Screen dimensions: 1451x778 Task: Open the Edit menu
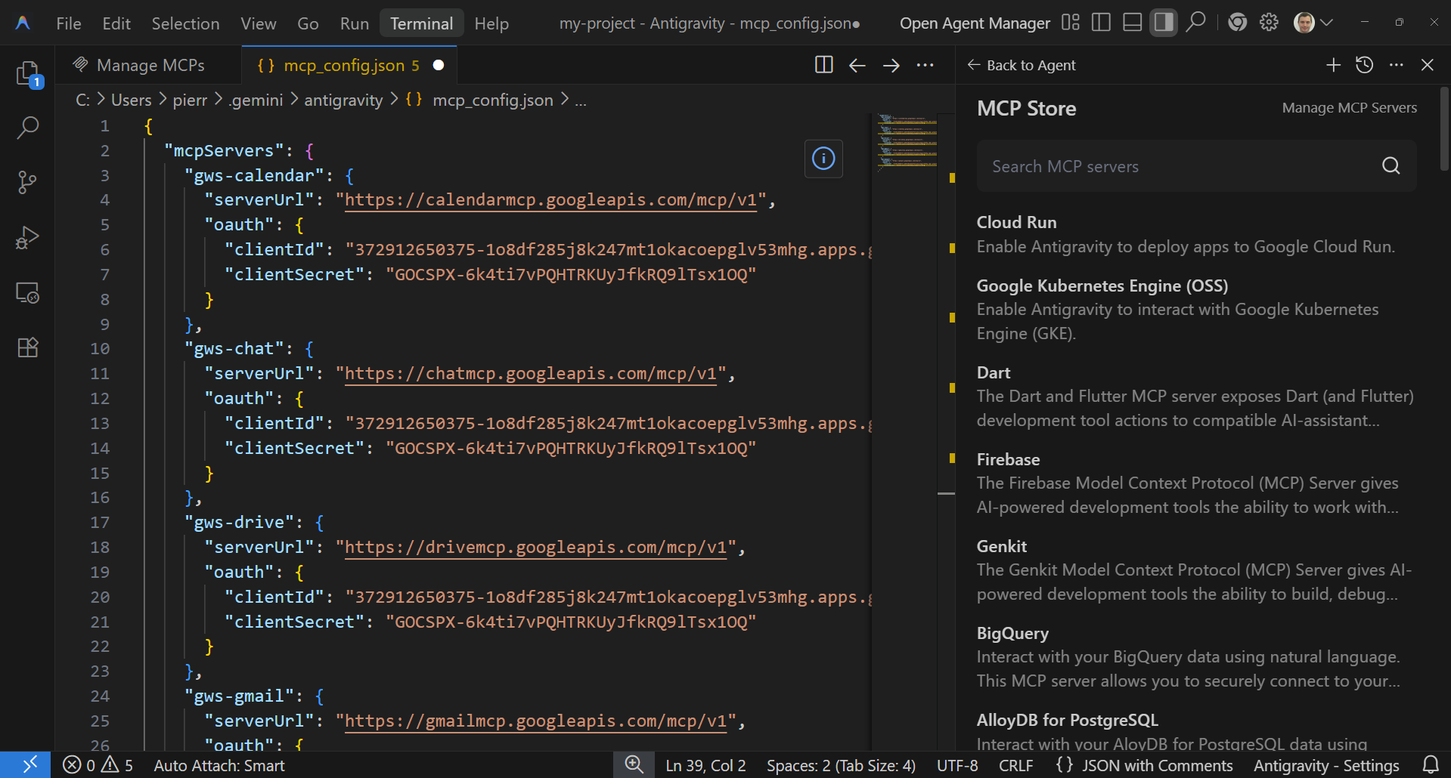pyautogui.click(x=116, y=23)
